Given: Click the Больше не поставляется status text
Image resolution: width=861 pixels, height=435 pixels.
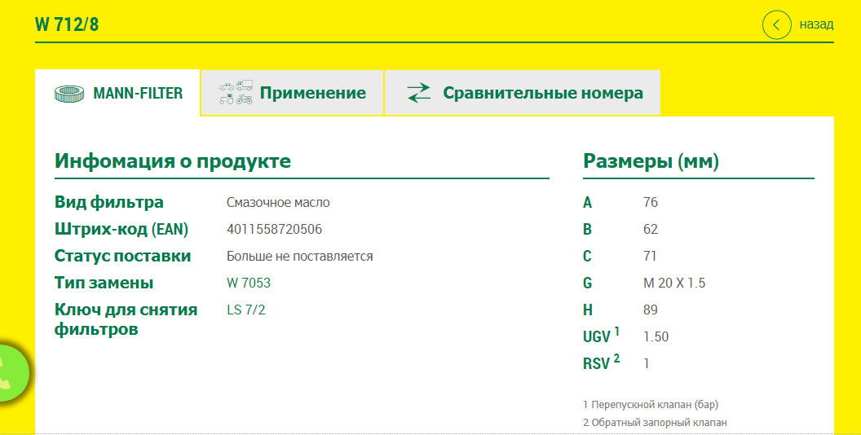Looking at the screenshot, I should tap(300, 256).
